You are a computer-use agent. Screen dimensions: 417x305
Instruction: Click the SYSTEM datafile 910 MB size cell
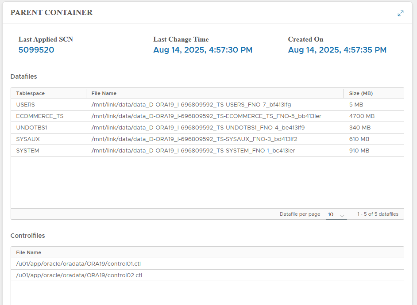coord(359,151)
